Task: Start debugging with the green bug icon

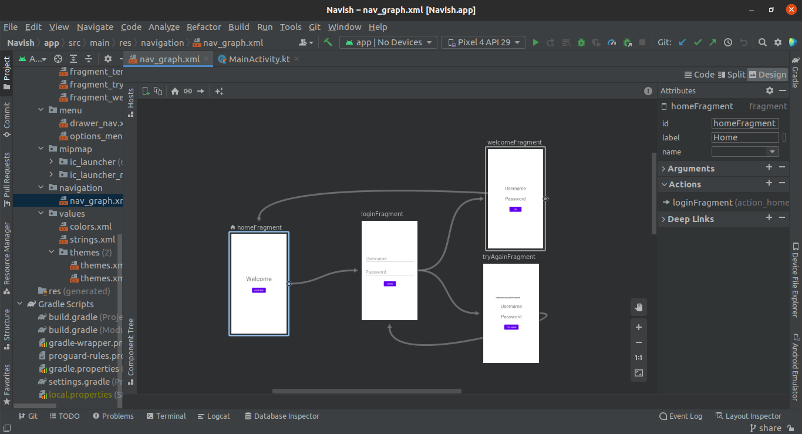Action: [581, 42]
